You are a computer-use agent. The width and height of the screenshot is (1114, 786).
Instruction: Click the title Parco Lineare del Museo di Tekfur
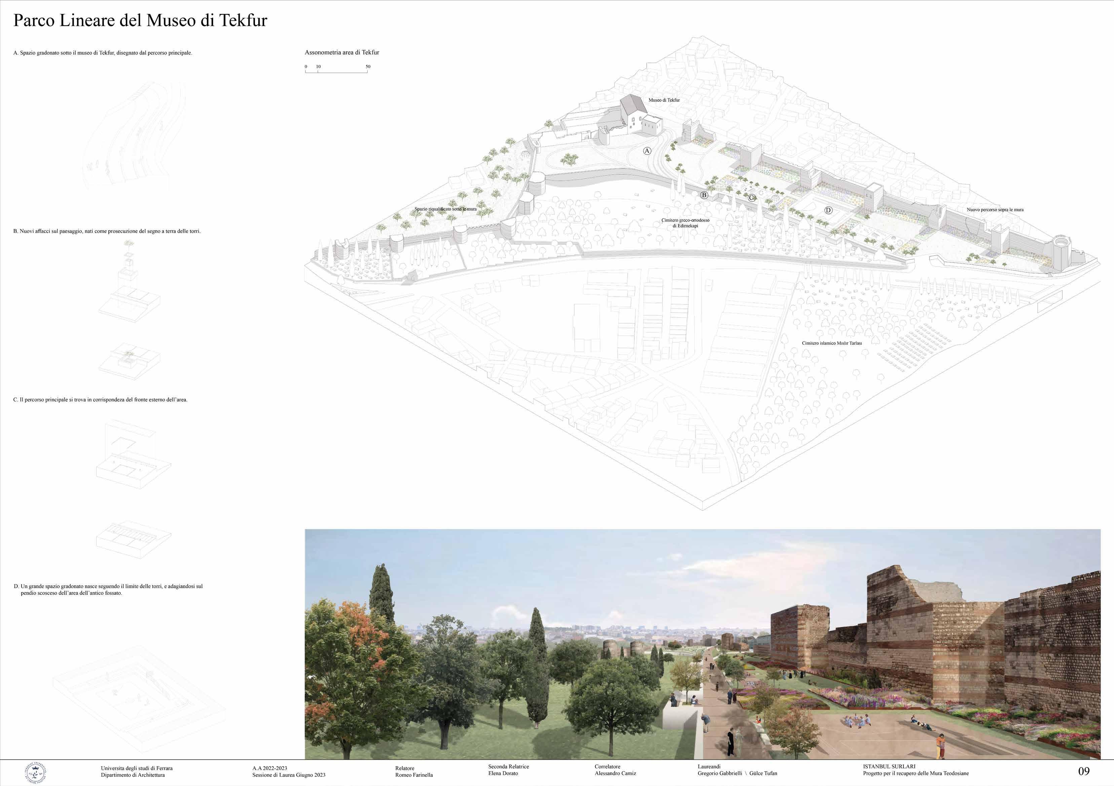140,20
